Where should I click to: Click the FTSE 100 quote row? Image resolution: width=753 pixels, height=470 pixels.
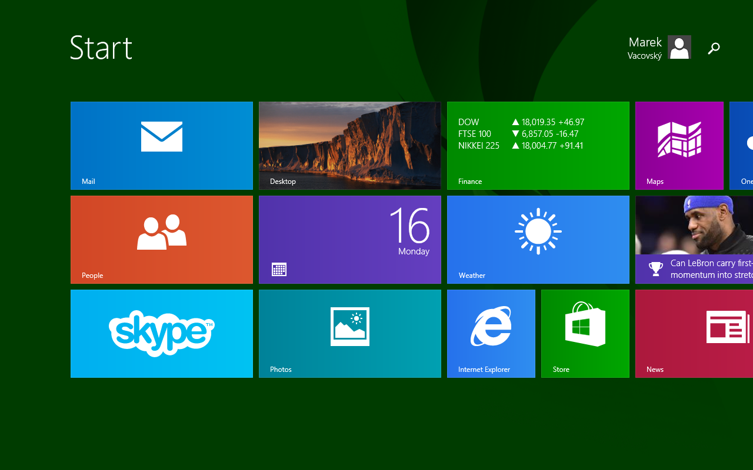(x=518, y=134)
